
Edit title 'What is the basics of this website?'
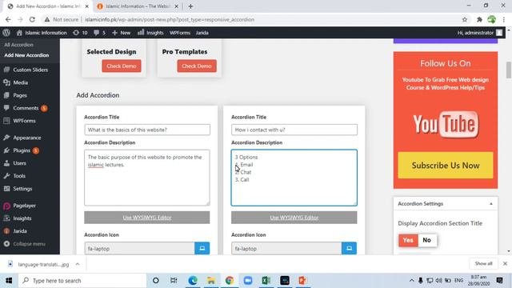coord(147,130)
